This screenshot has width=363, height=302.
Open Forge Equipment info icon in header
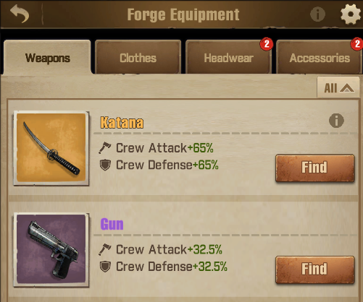[317, 14]
